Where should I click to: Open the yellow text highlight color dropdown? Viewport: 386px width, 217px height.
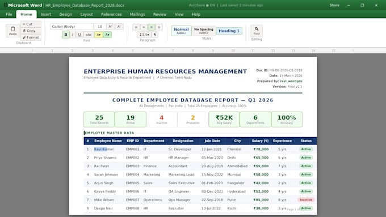click(x=98, y=35)
